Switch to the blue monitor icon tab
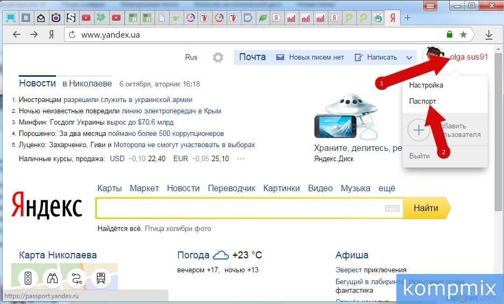Screen dimensions: 504x304 (11, 18)
